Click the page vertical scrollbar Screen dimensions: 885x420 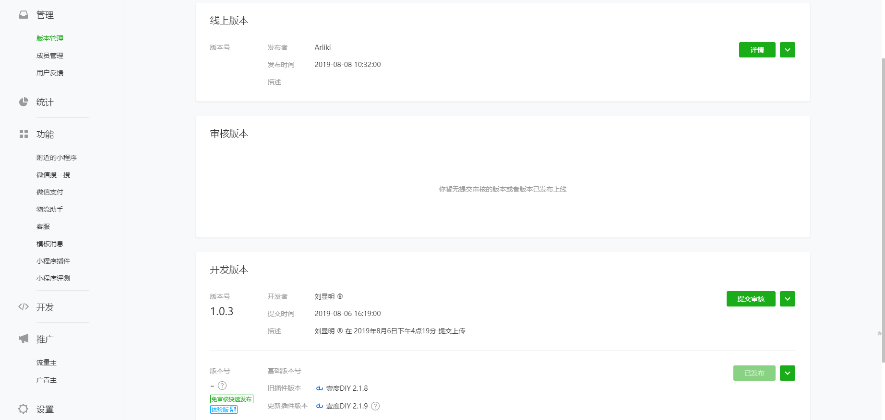(x=883, y=210)
